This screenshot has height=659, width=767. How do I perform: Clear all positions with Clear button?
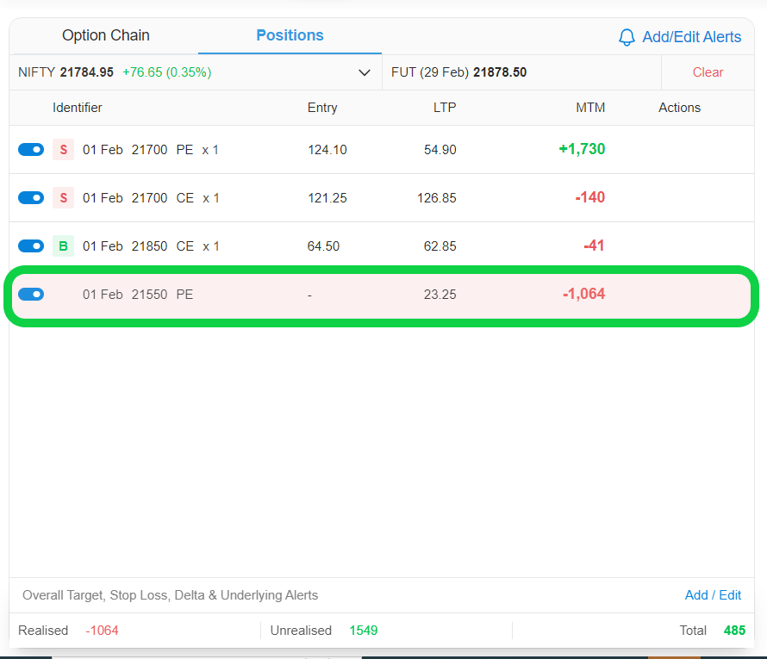[708, 72]
